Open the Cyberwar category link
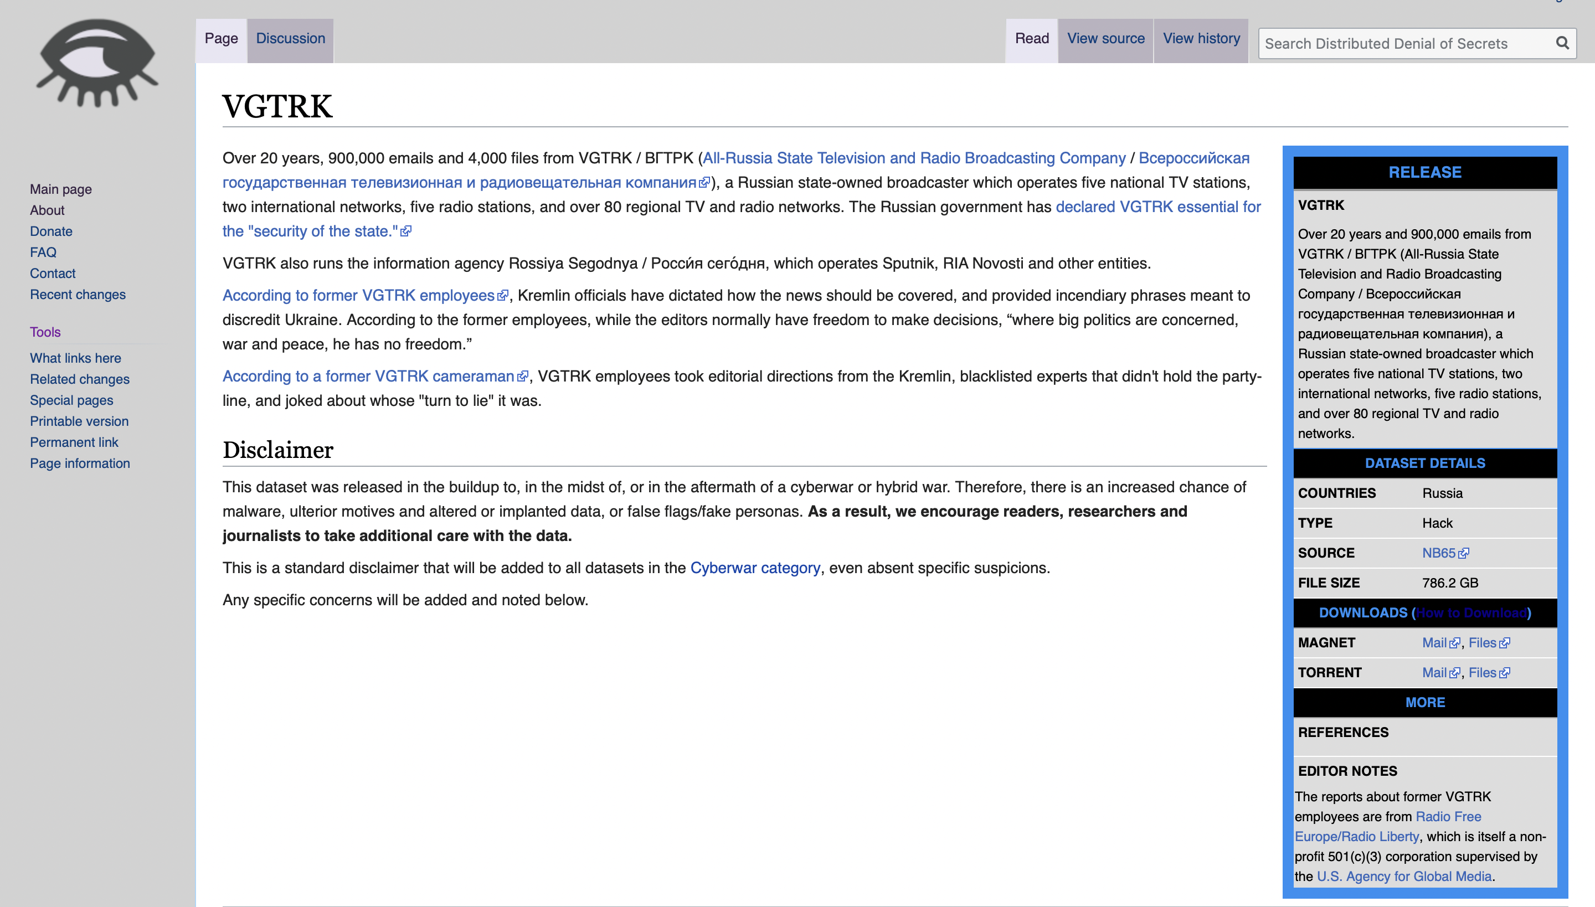1595x907 pixels. pos(755,568)
